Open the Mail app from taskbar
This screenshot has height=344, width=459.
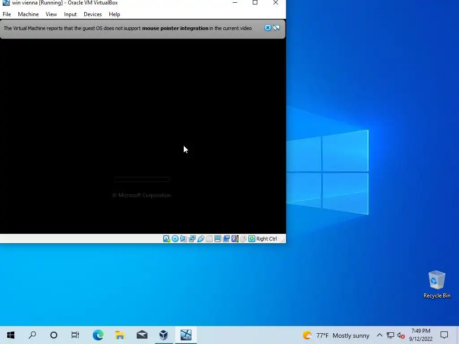tap(142, 335)
